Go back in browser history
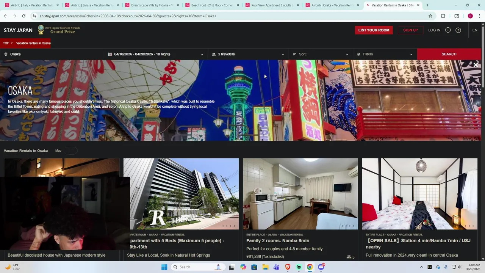The height and width of the screenshot is (273, 485). pyautogui.click(x=6, y=16)
